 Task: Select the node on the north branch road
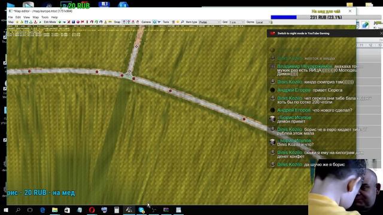[136, 47]
